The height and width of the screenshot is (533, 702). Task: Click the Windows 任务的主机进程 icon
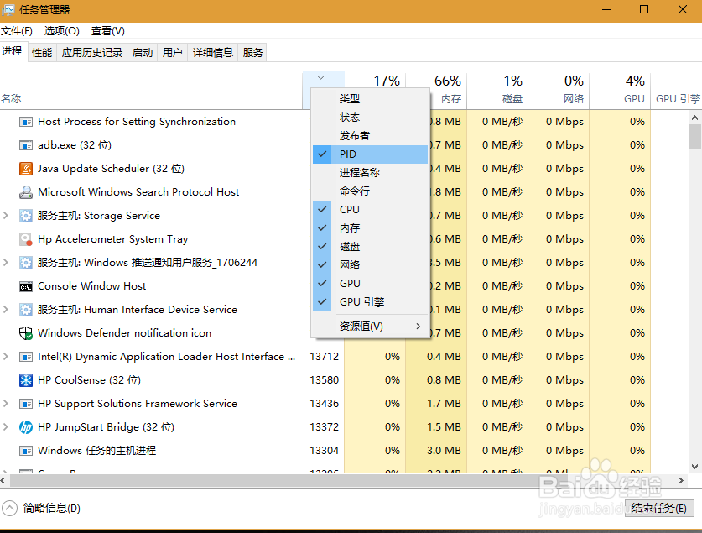[26, 451]
